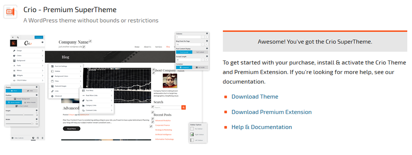Click the Comment Links speech bubble icon
Screen dimensions: 412x155
point(83,110)
